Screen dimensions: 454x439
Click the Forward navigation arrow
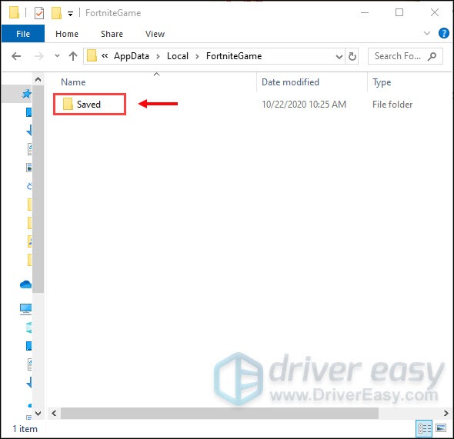pos(38,56)
